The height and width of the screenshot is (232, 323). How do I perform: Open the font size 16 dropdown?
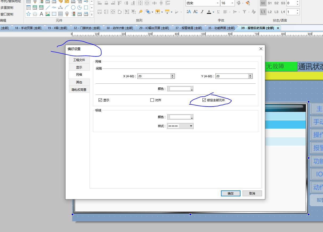tap(232, 3)
